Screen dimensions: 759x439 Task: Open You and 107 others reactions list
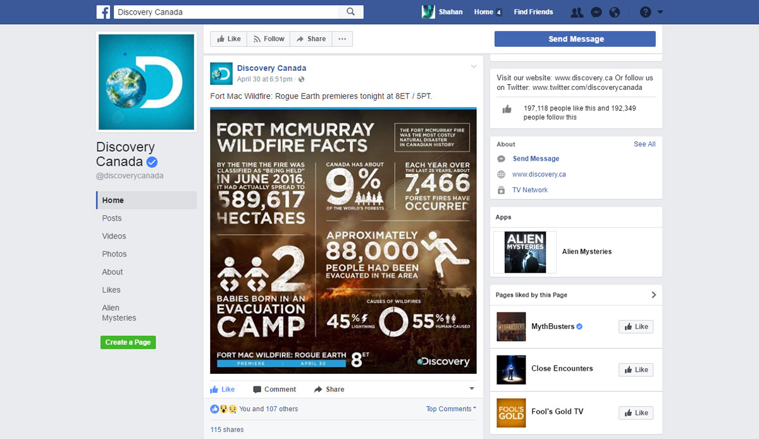coord(268,409)
